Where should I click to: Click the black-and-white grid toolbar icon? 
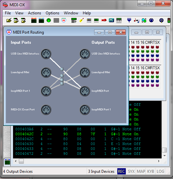pyautogui.click(x=56, y=21)
